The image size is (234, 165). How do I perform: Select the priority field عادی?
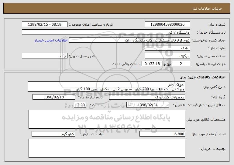tap(167, 48)
